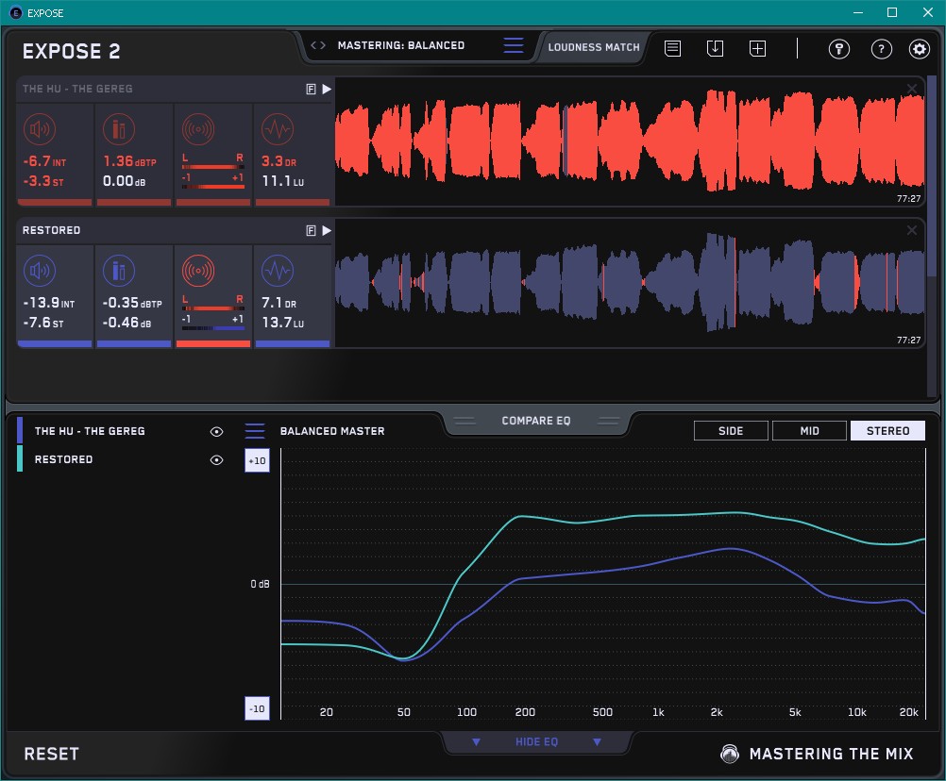This screenshot has width=946, height=781.
Task: Click the +10 EQ scale button
Action: tap(257, 460)
